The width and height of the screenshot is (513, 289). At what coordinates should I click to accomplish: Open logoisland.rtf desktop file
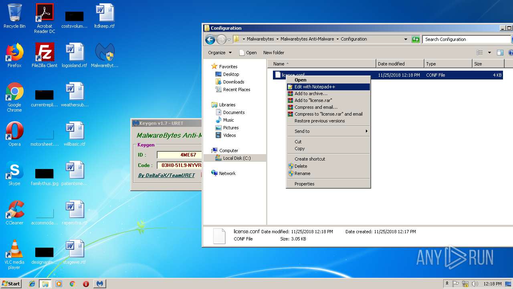pos(75,55)
